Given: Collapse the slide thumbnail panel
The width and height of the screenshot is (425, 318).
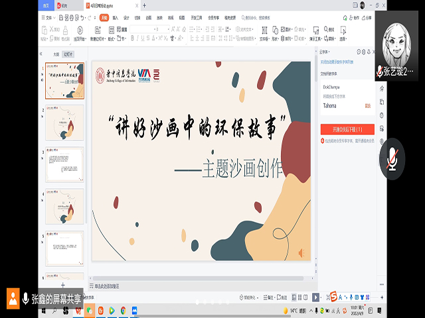Looking at the screenshot, I should pyautogui.click(x=41, y=54).
